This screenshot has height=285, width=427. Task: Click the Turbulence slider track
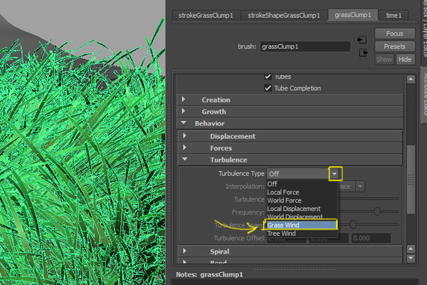(369, 199)
